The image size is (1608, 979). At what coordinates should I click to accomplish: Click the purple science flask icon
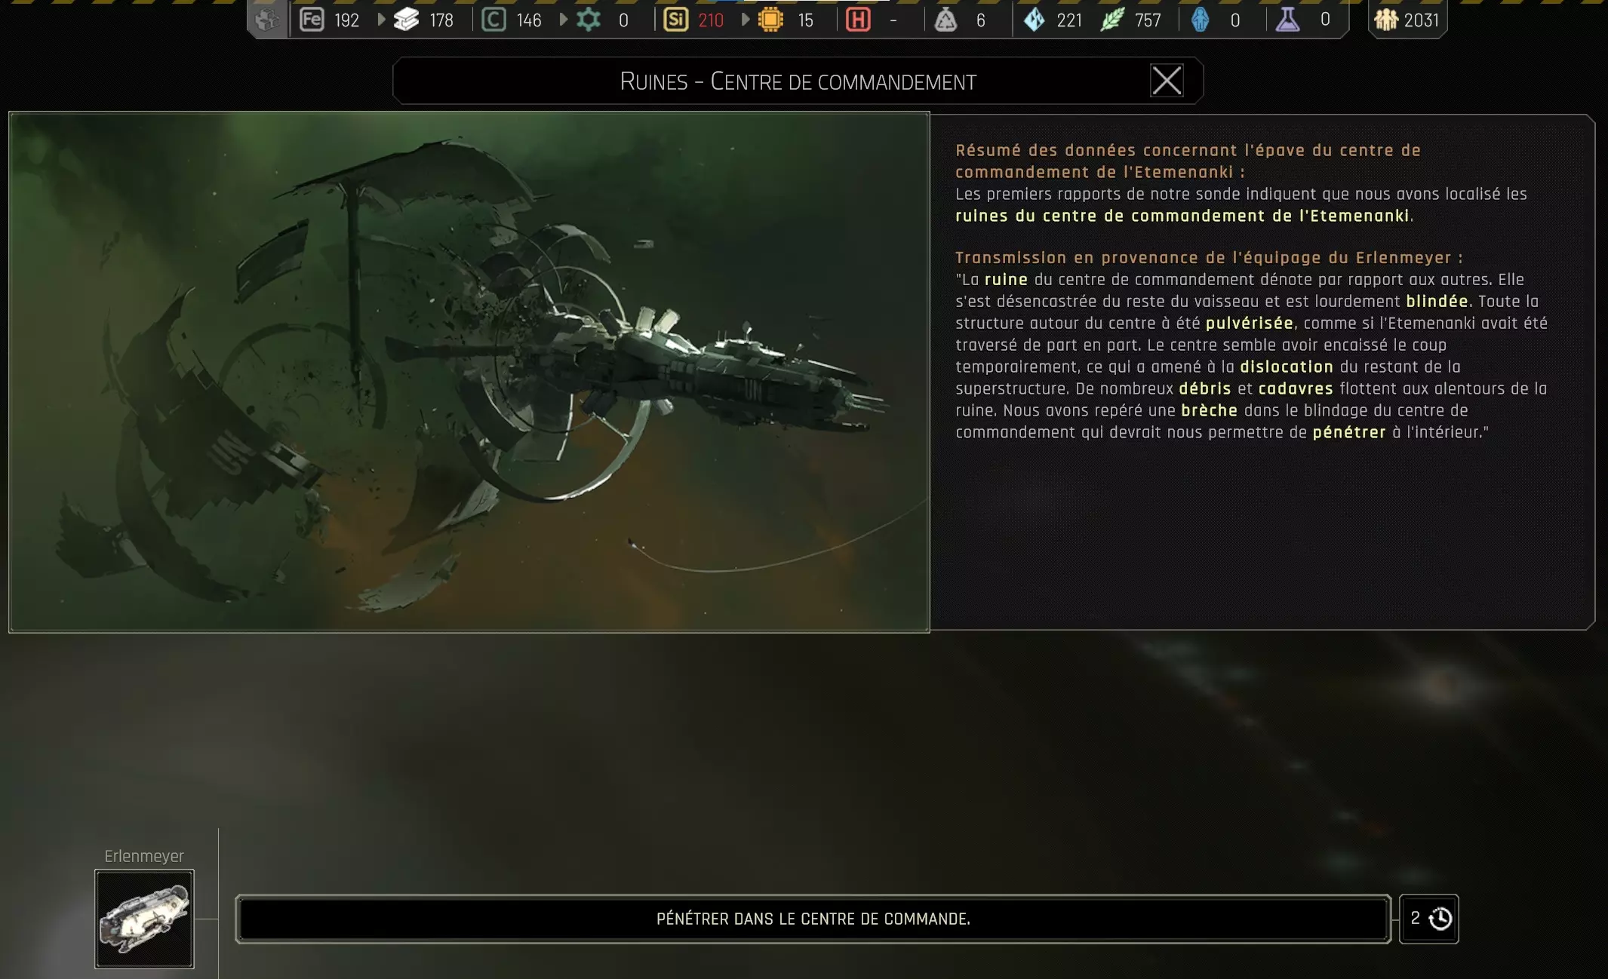1287,20
